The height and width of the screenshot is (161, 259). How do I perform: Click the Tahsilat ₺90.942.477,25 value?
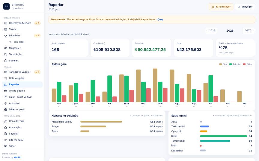click(x=150, y=49)
